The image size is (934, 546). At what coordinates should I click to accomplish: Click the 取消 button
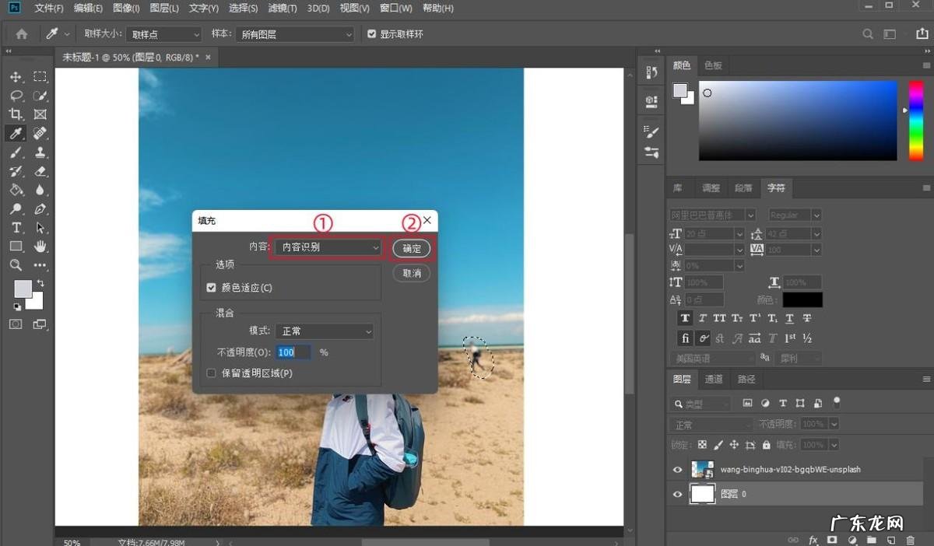(412, 273)
